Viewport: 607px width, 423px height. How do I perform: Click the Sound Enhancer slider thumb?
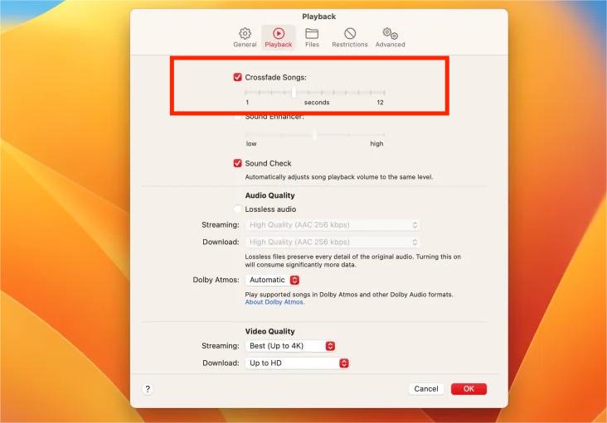coord(315,135)
